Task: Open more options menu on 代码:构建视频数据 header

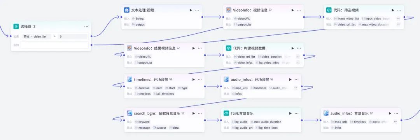Action: (299, 48)
